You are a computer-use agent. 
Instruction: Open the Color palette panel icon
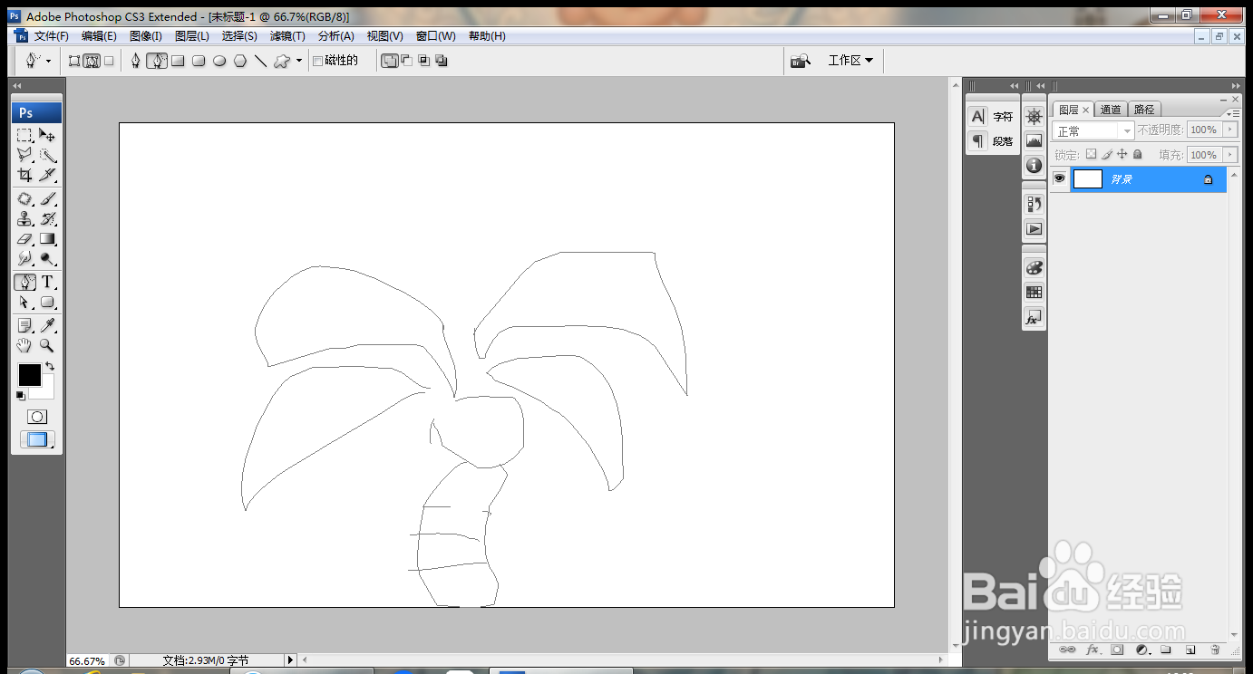tap(1034, 267)
